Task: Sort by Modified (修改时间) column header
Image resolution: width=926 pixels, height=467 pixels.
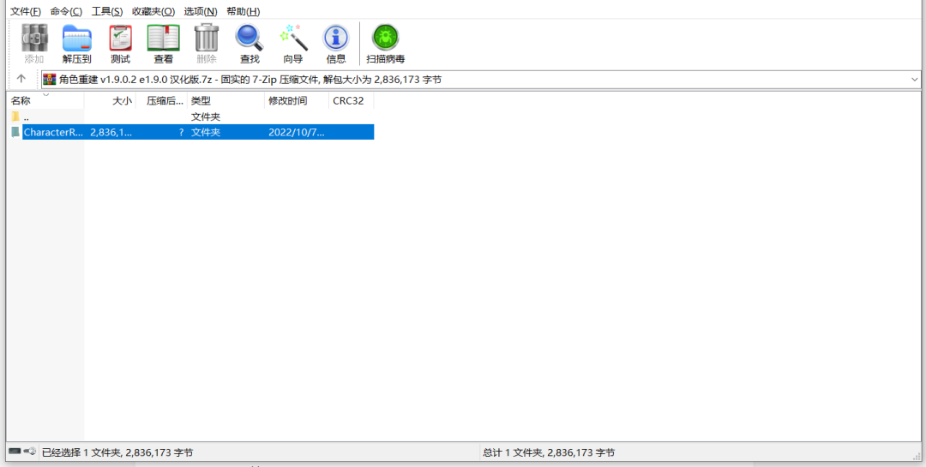Action: pos(297,101)
